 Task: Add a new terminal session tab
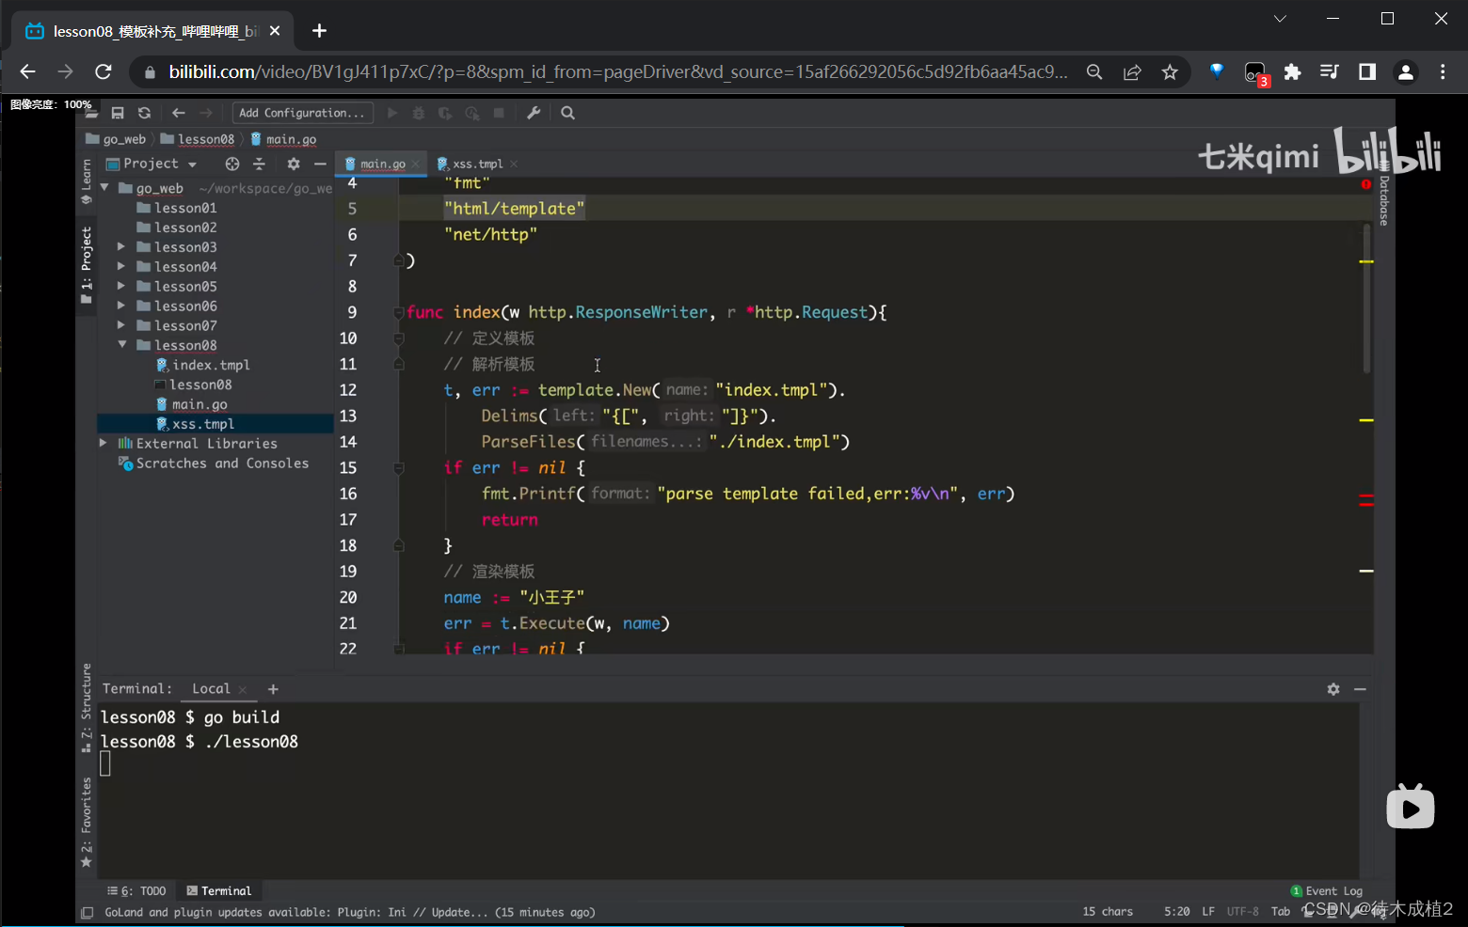273,689
